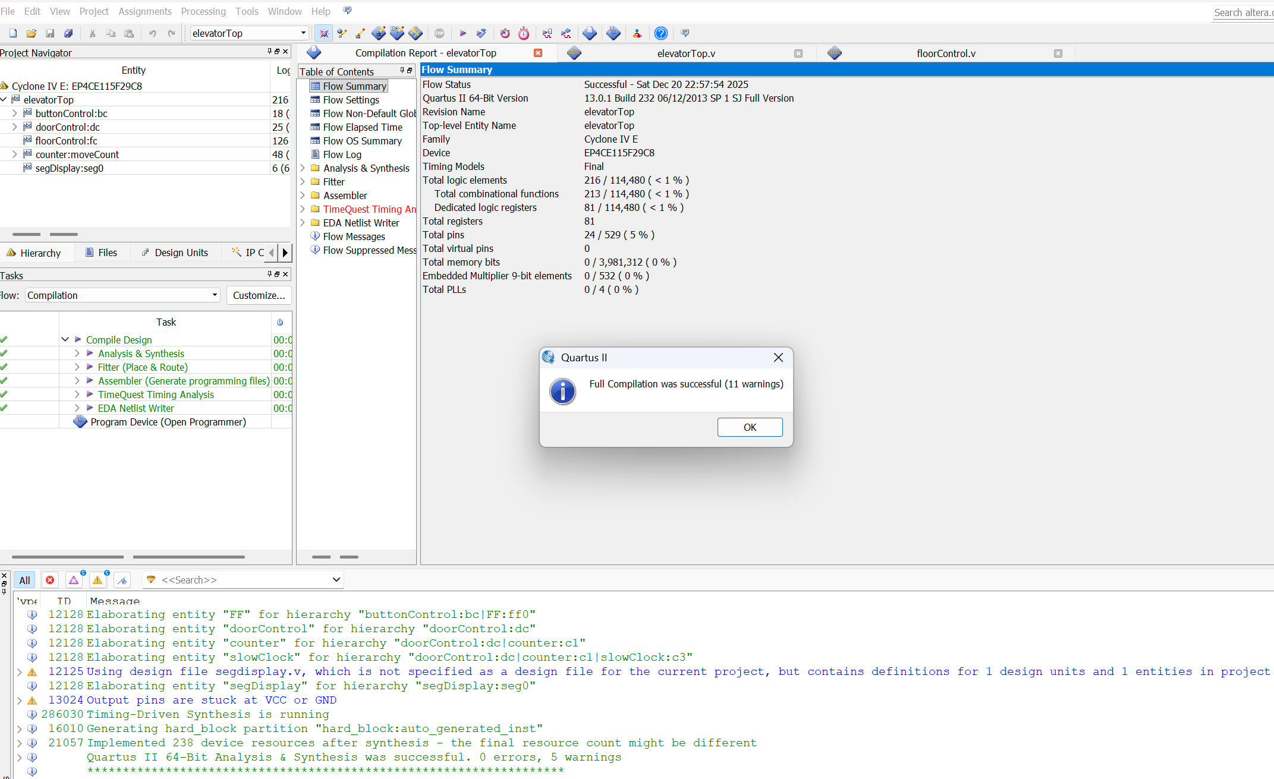Open the Tools menu
The image size is (1274, 779).
[247, 11]
